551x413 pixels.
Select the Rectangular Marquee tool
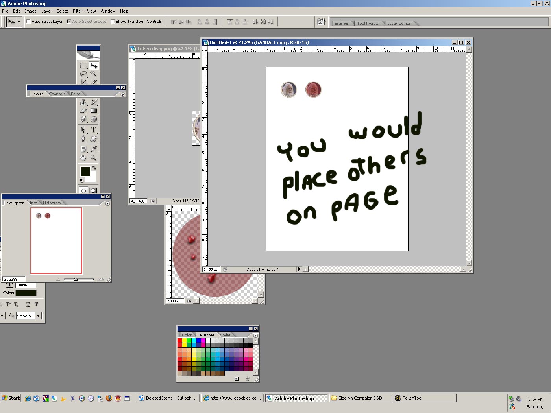[x=83, y=65]
